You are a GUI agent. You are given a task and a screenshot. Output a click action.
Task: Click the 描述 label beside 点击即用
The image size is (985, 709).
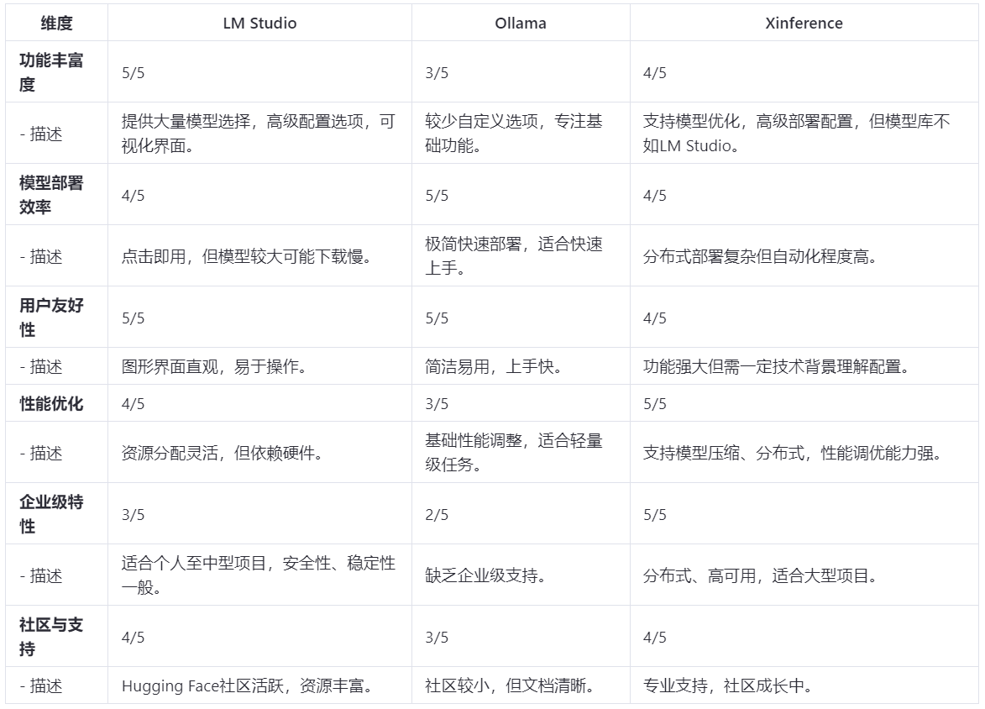(x=41, y=256)
